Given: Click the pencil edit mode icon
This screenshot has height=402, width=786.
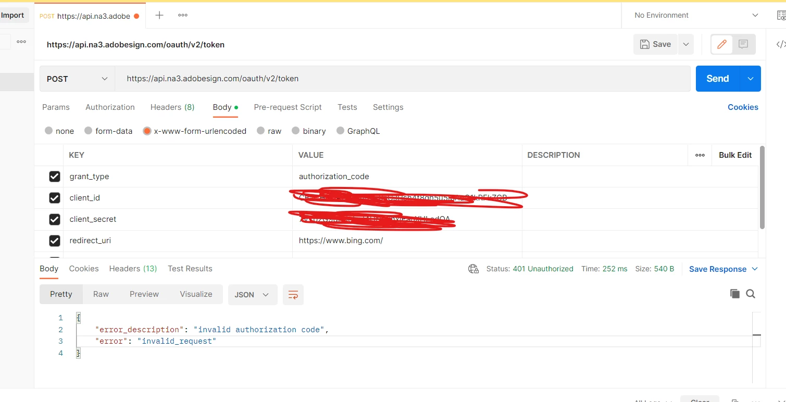Looking at the screenshot, I should (x=722, y=44).
